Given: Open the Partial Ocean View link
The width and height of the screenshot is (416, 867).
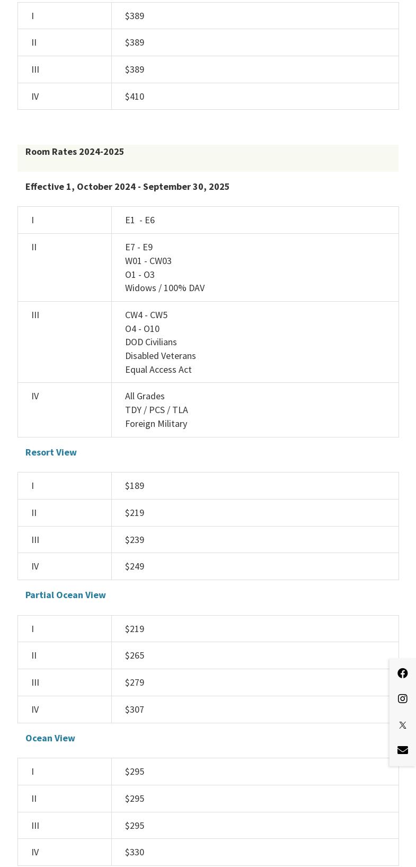Looking at the screenshot, I should [66, 595].
